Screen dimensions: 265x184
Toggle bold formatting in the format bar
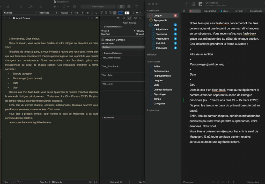click(x=88, y=12)
